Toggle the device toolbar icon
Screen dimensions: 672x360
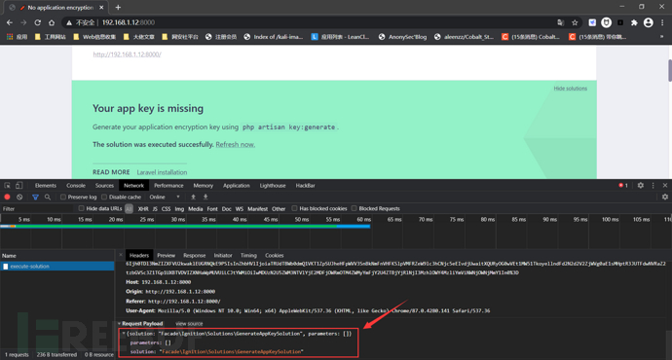click(x=19, y=185)
